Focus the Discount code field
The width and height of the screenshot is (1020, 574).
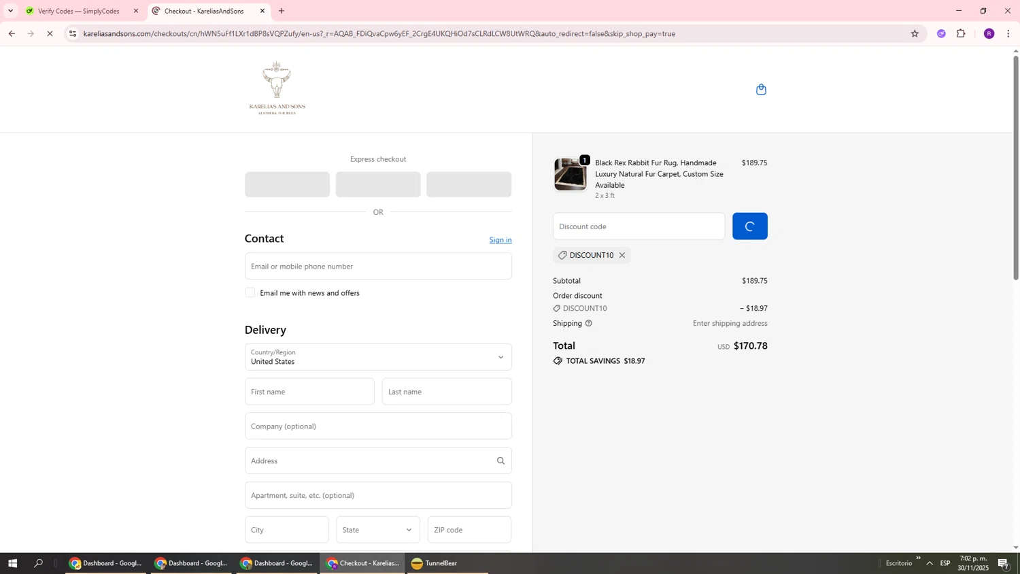point(639,226)
